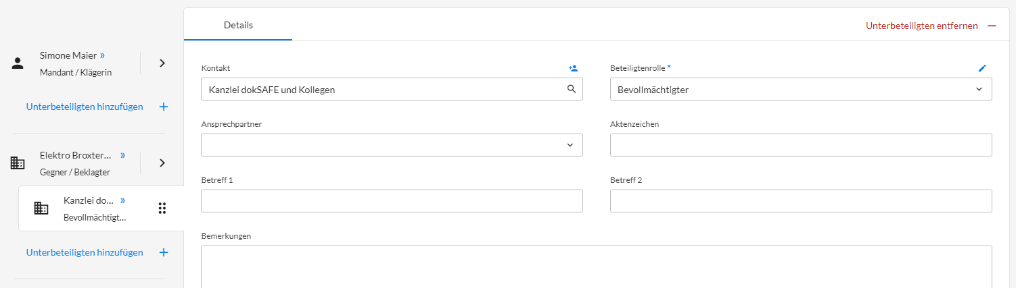Expand Simone Maier with chevron arrow

tap(162, 63)
